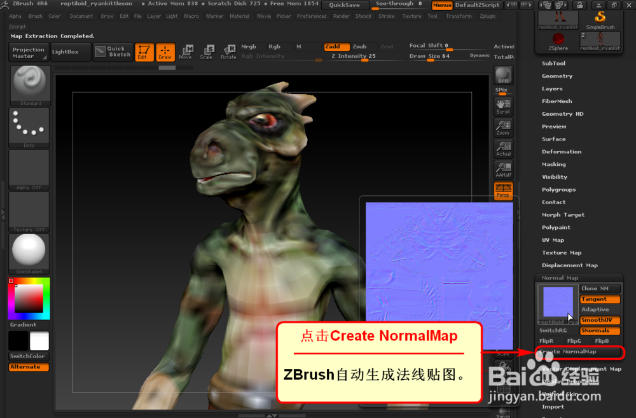Open the Zplugin menu
Image resolution: width=636 pixels, height=418 pixels.
click(x=487, y=17)
